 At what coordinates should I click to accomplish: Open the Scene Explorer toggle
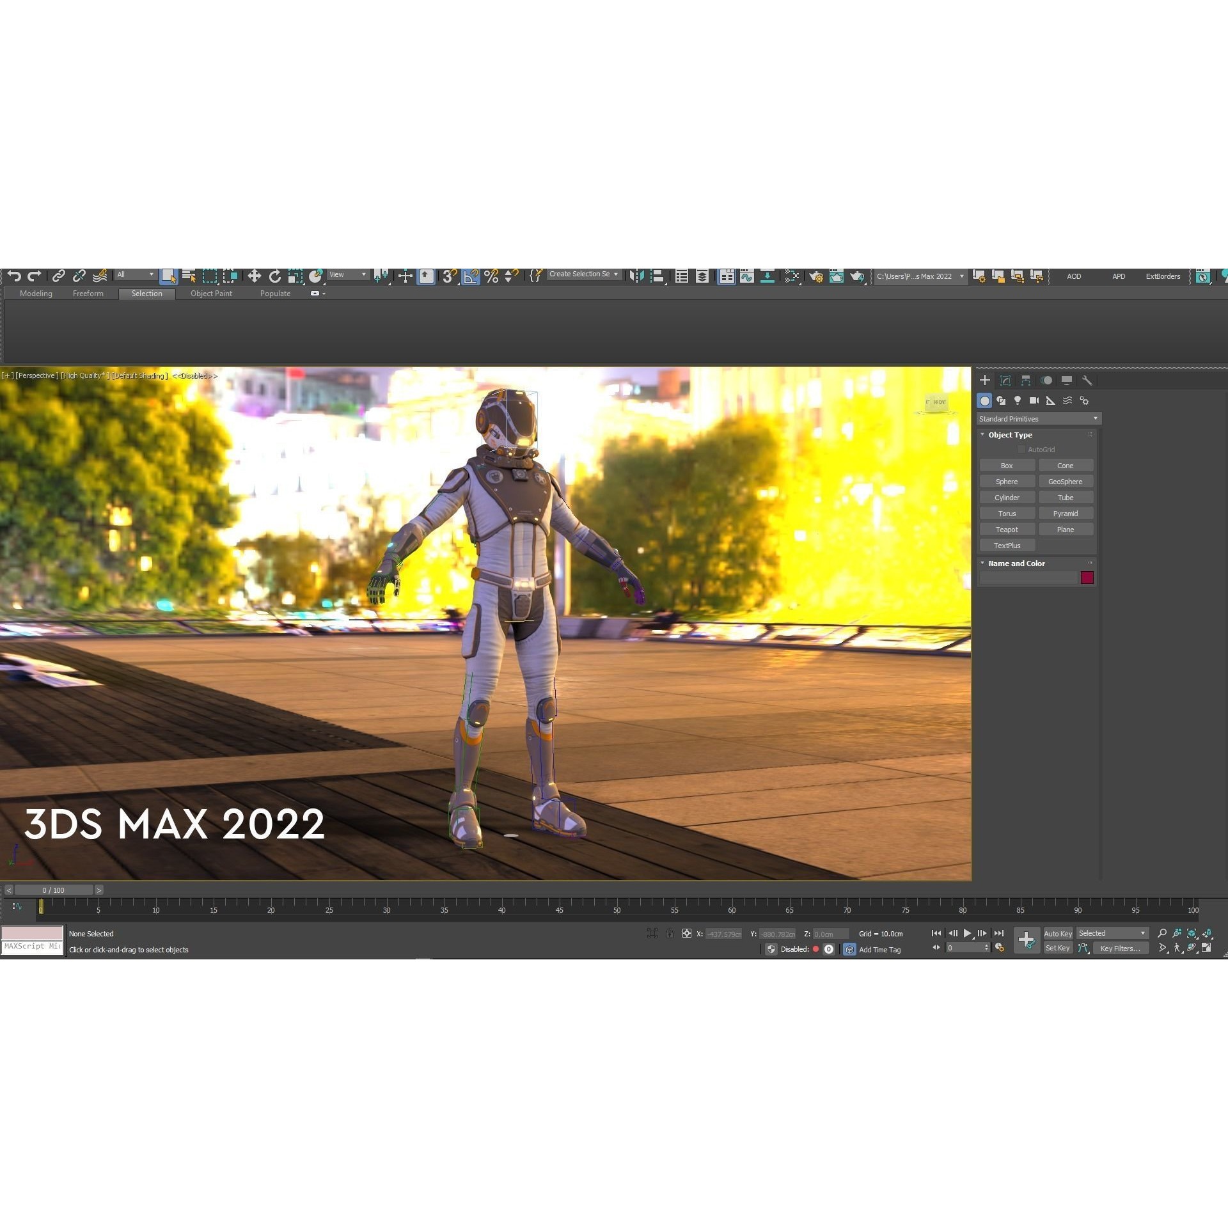coord(682,276)
